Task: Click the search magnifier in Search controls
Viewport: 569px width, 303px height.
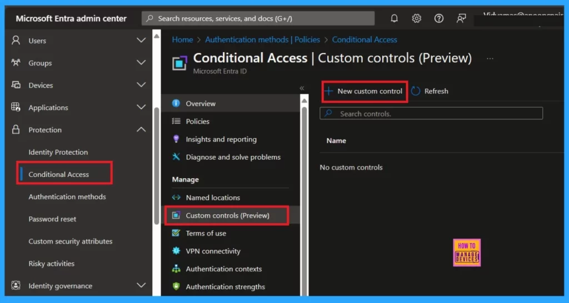Action: (328, 113)
